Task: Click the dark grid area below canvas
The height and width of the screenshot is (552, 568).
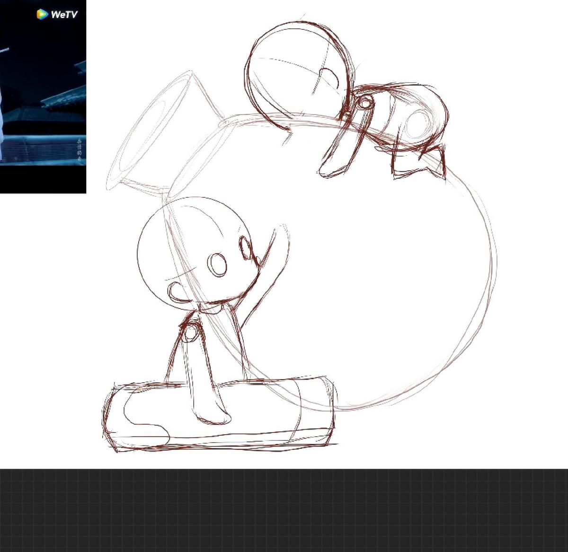Action: (x=284, y=511)
